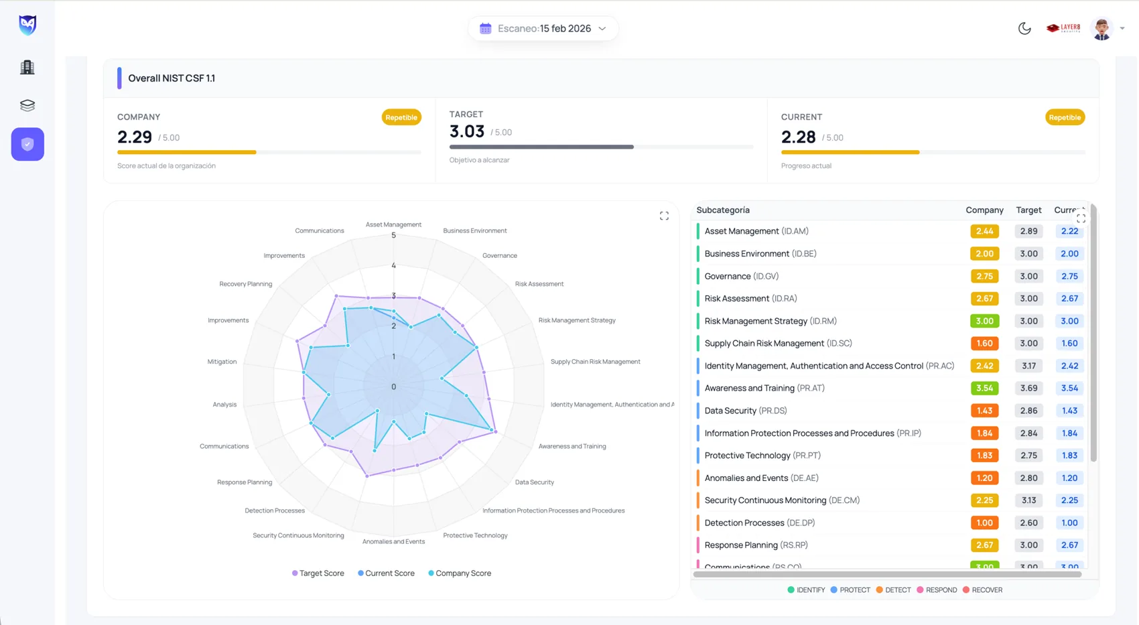
Task: Expand subcategory table to fullscreen
Action: tap(1081, 218)
